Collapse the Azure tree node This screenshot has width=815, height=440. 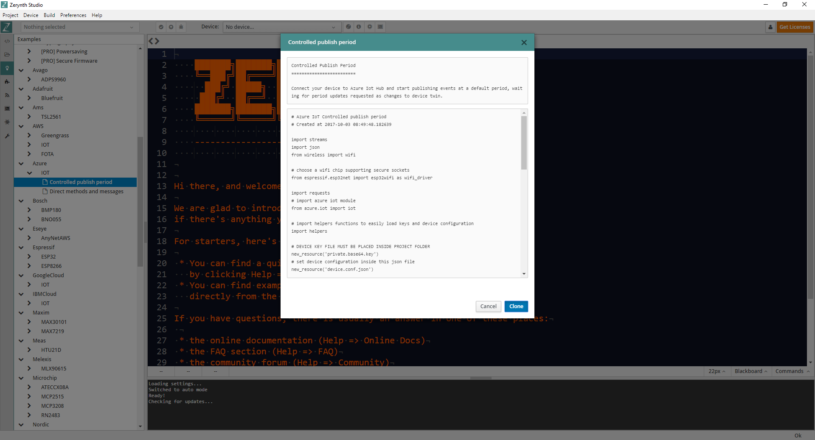tap(21, 164)
